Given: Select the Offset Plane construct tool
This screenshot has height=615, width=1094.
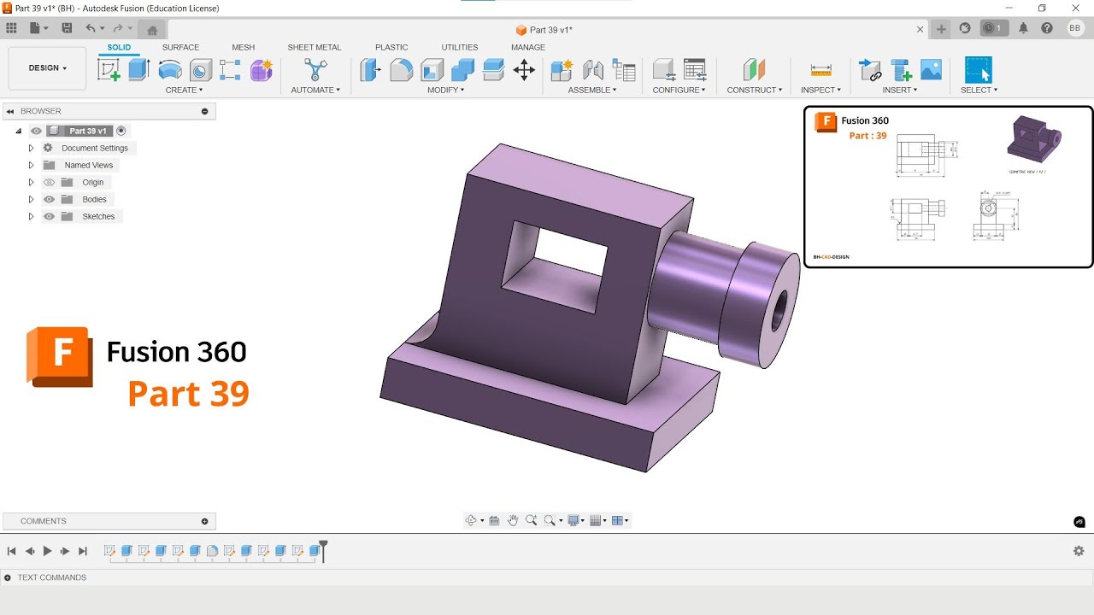Looking at the screenshot, I should point(754,70).
